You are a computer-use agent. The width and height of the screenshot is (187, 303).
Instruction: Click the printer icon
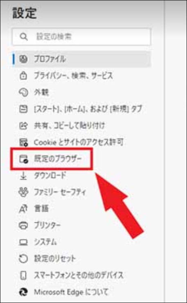point(23,225)
